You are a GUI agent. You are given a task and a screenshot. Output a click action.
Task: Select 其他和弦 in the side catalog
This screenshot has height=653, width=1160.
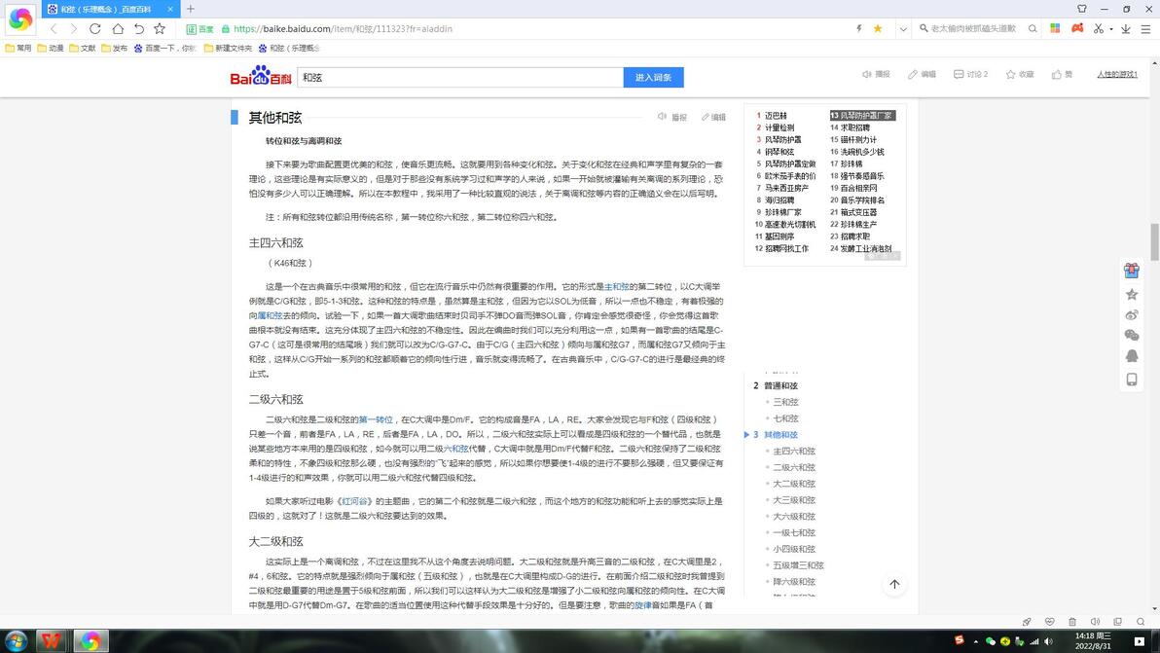(x=780, y=434)
